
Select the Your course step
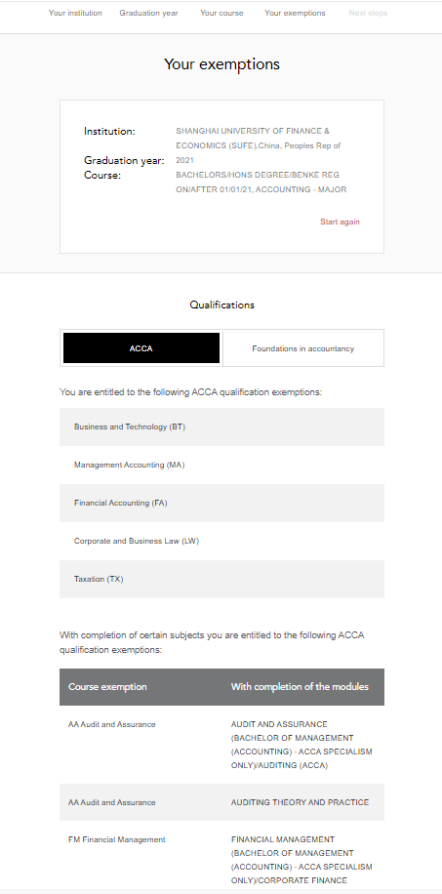point(221,13)
